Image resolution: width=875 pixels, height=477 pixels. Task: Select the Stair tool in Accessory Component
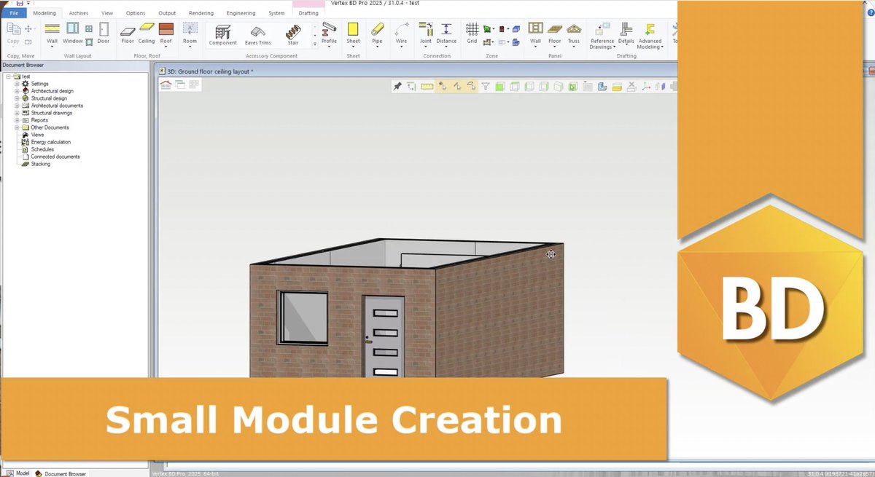292,33
